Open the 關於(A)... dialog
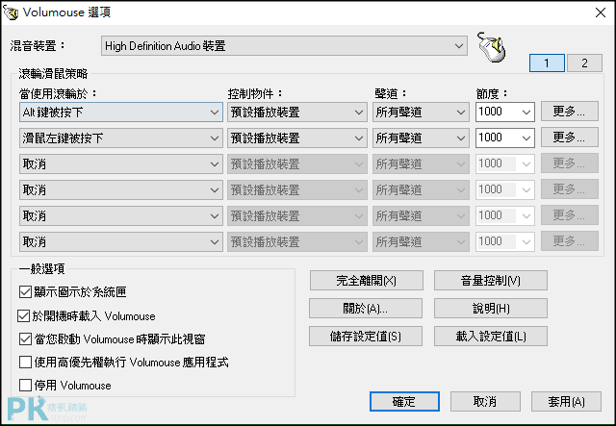This screenshot has height=426, width=616. point(366,309)
